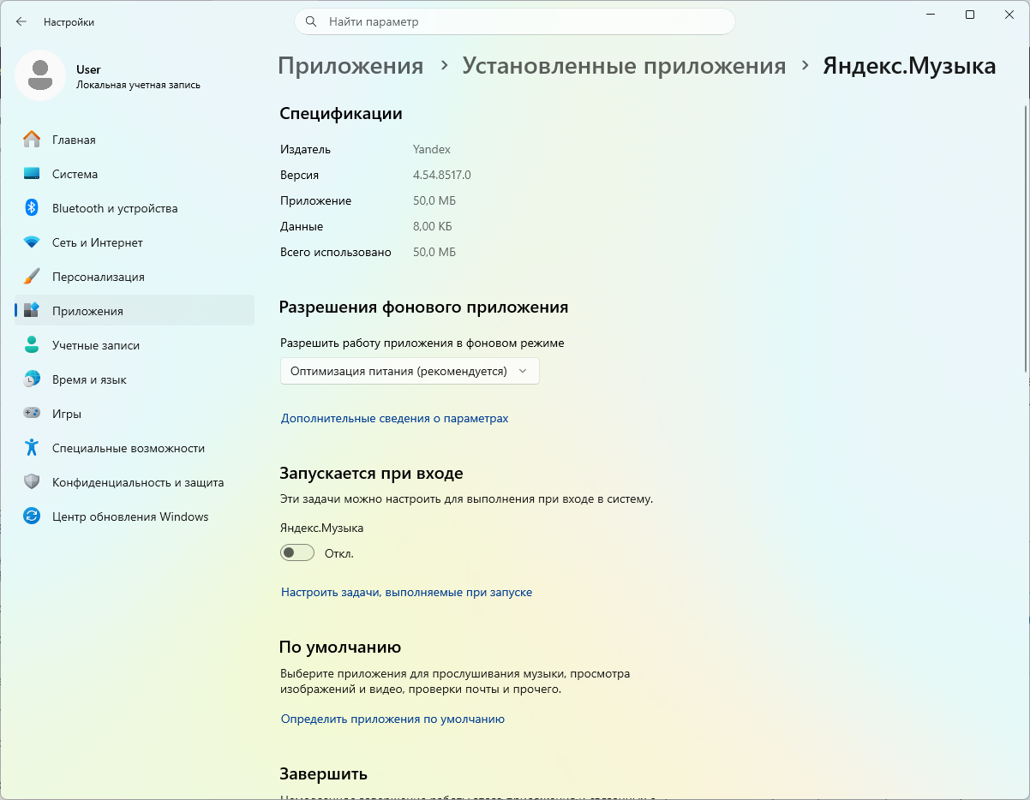This screenshot has height=800, width=1030.
Task: Click the Время и язык clock icon
Action: 32,379
